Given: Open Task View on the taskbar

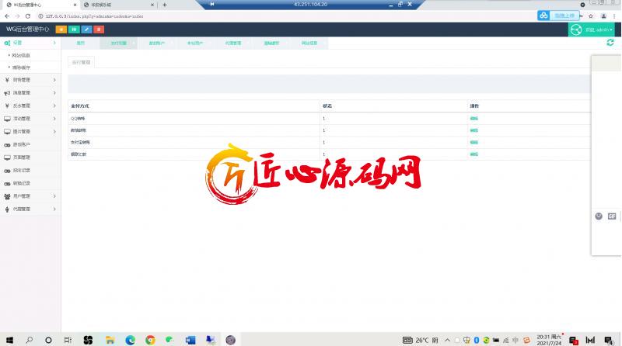Looking at the screenshot, I should [68, 340].
